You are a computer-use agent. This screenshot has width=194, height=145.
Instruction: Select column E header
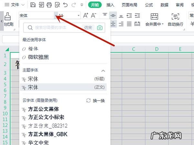[180, 49]
